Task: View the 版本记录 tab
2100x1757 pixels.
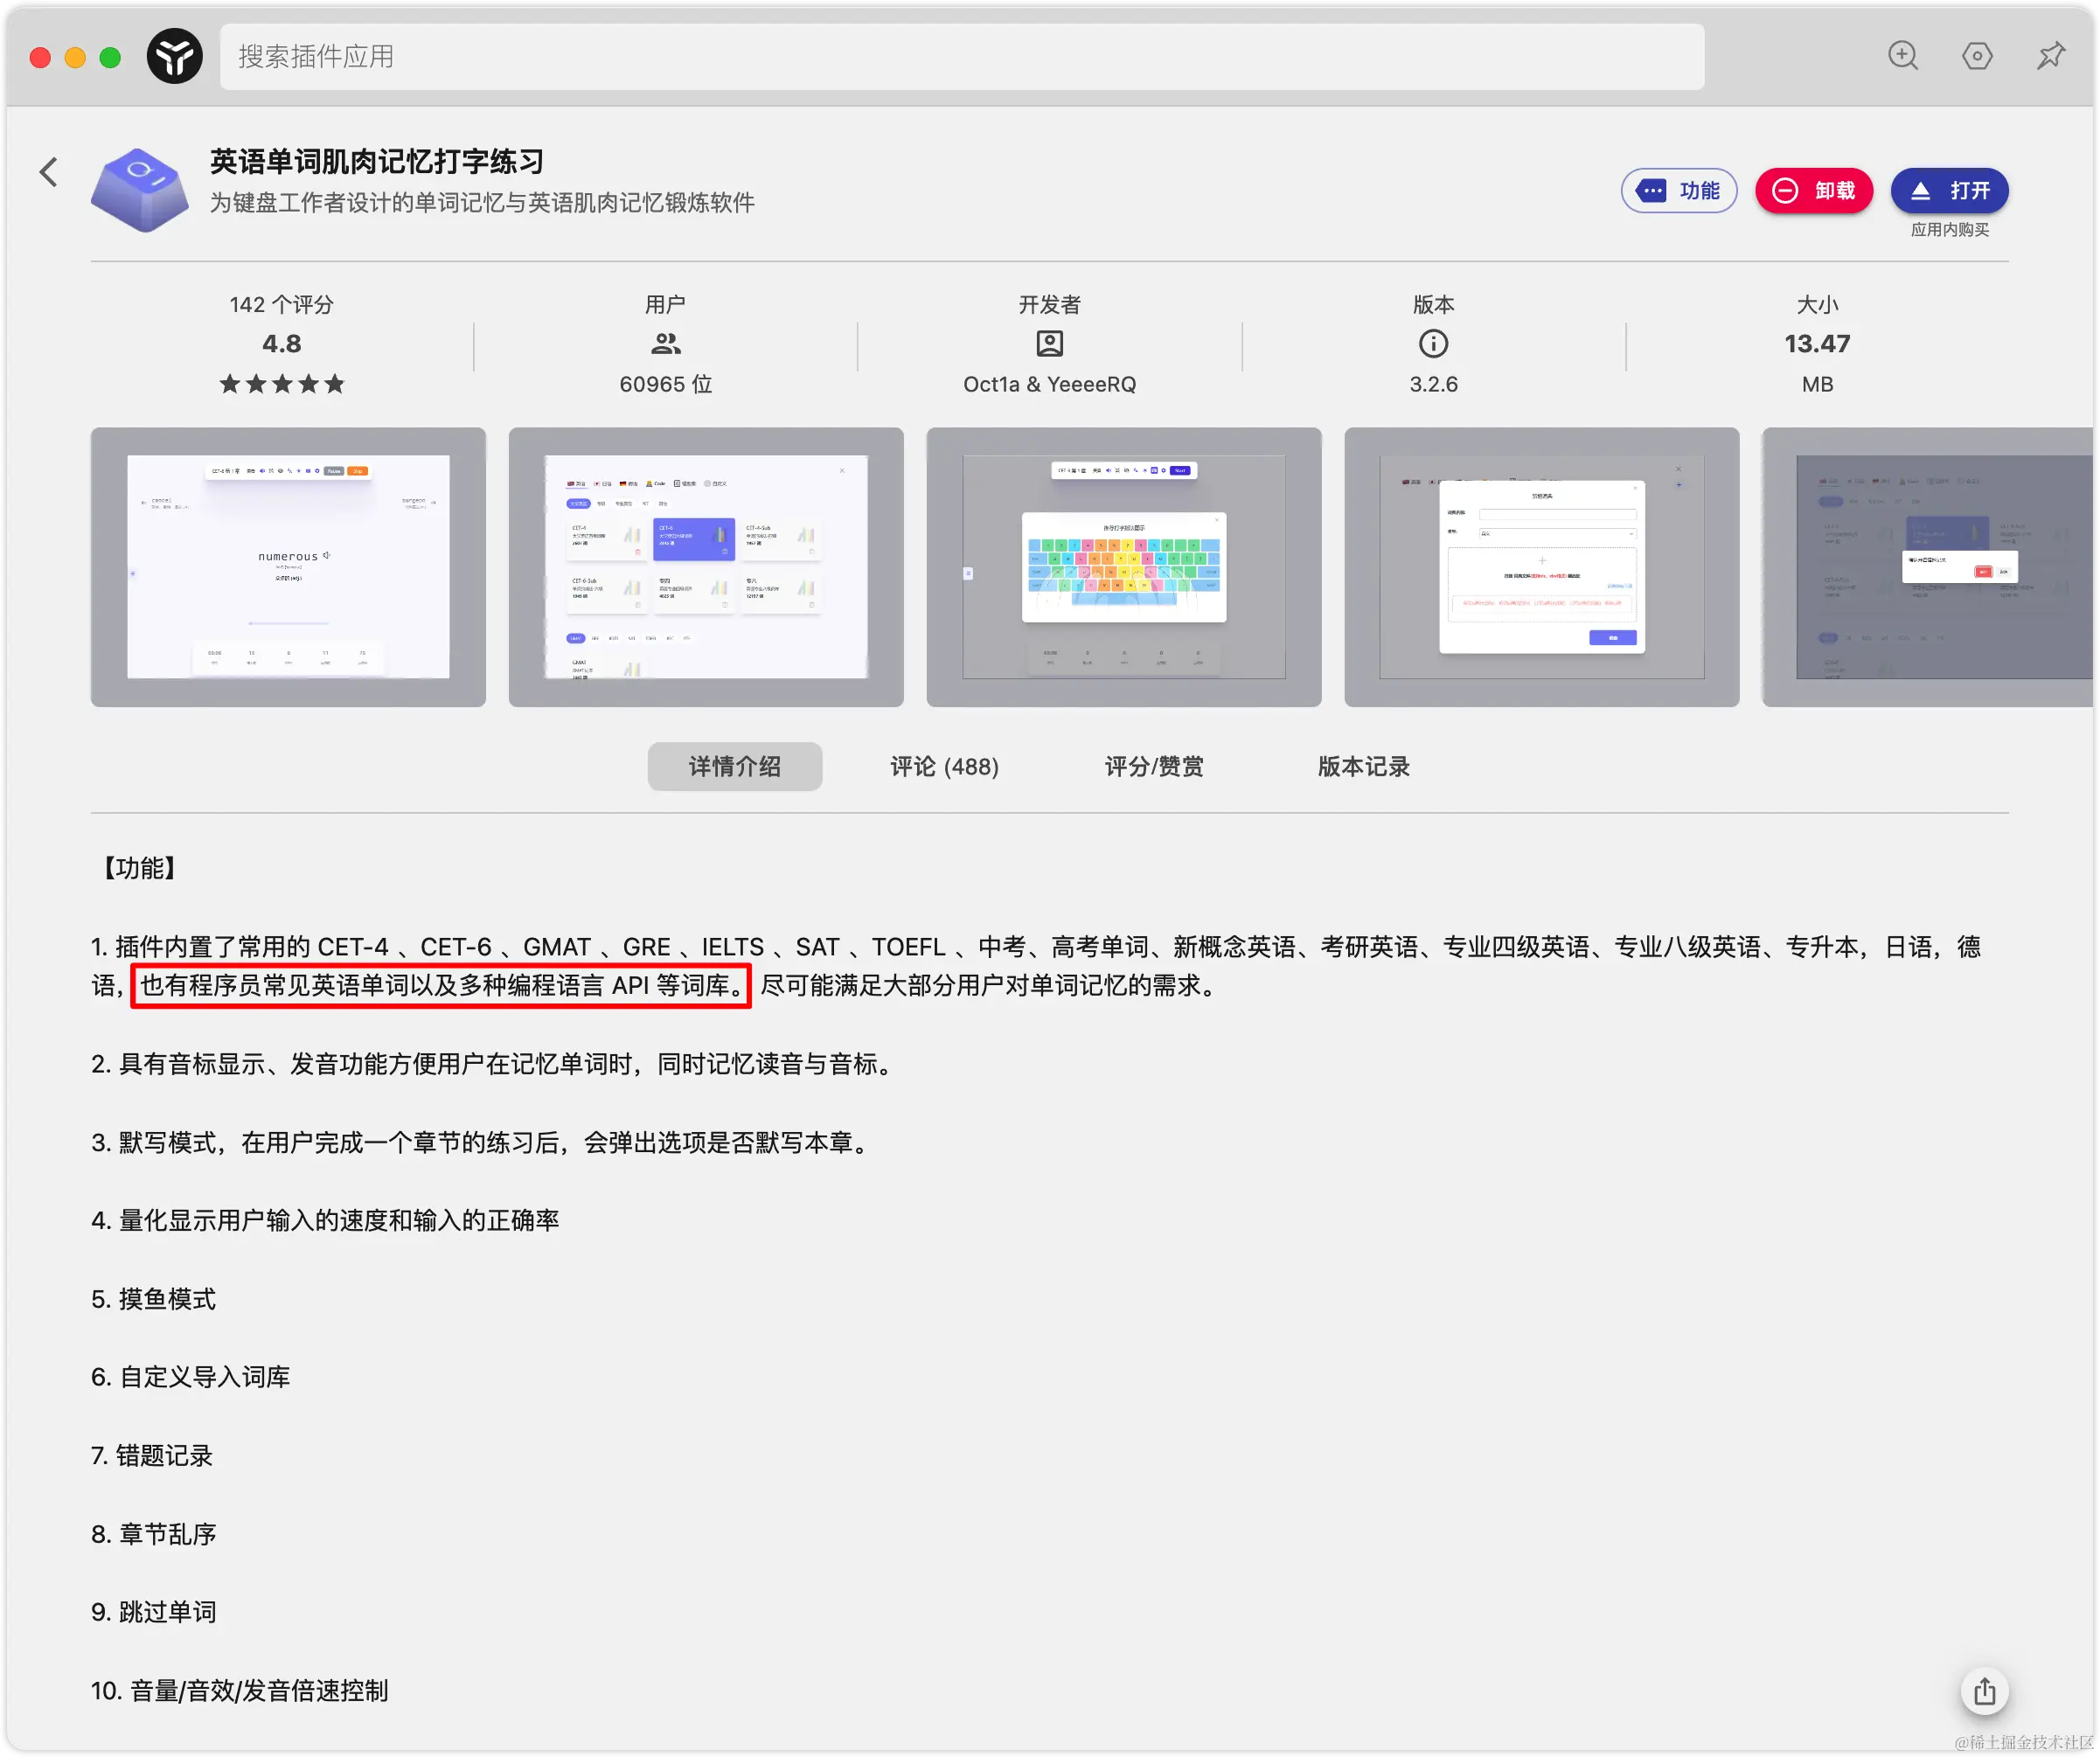Action: click(x=1363, y=766)
